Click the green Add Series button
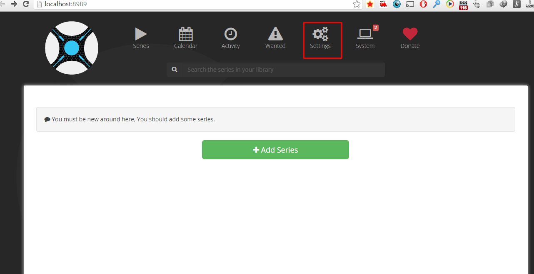 (x=275, y=150)
